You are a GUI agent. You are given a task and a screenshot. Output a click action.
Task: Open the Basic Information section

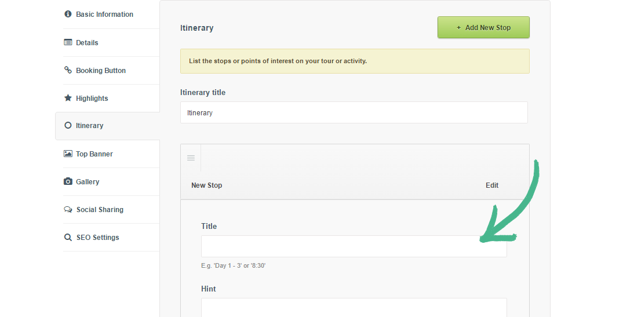[x=104, y=14]
